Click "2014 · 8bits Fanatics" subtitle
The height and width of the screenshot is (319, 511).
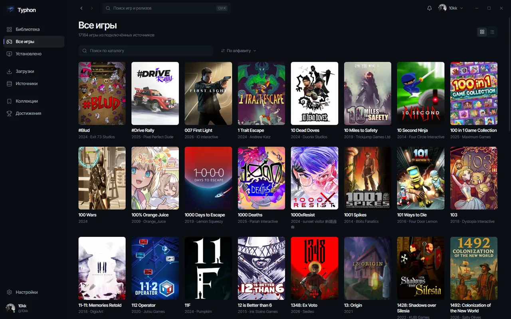point(361,222)
